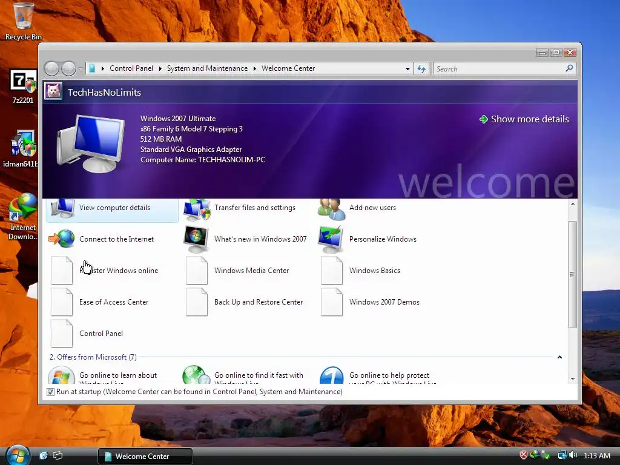Click the Back navigation button

click(51, 69)
